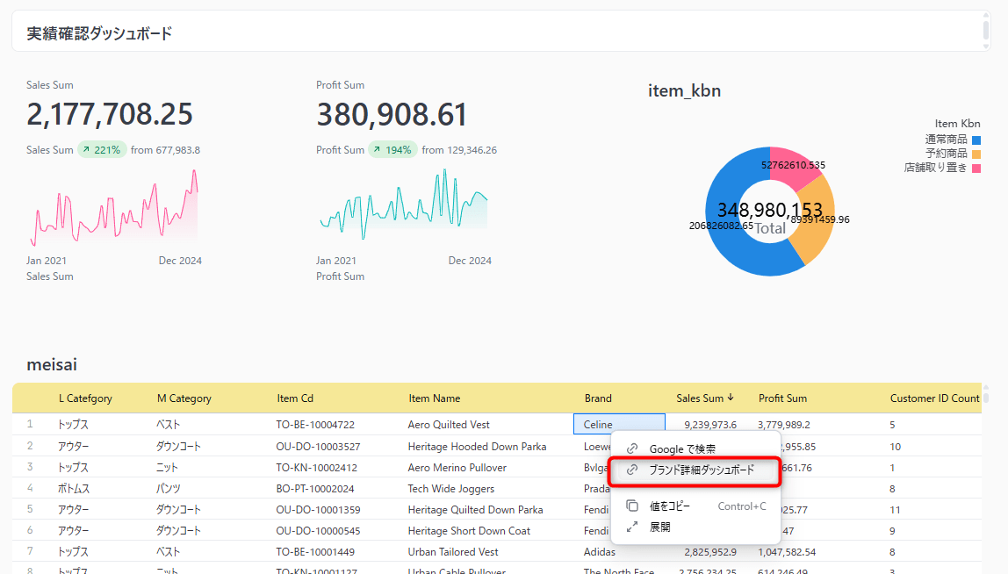
Task: Click Heritage Short Down Coat item name
Action: (469, 531)
